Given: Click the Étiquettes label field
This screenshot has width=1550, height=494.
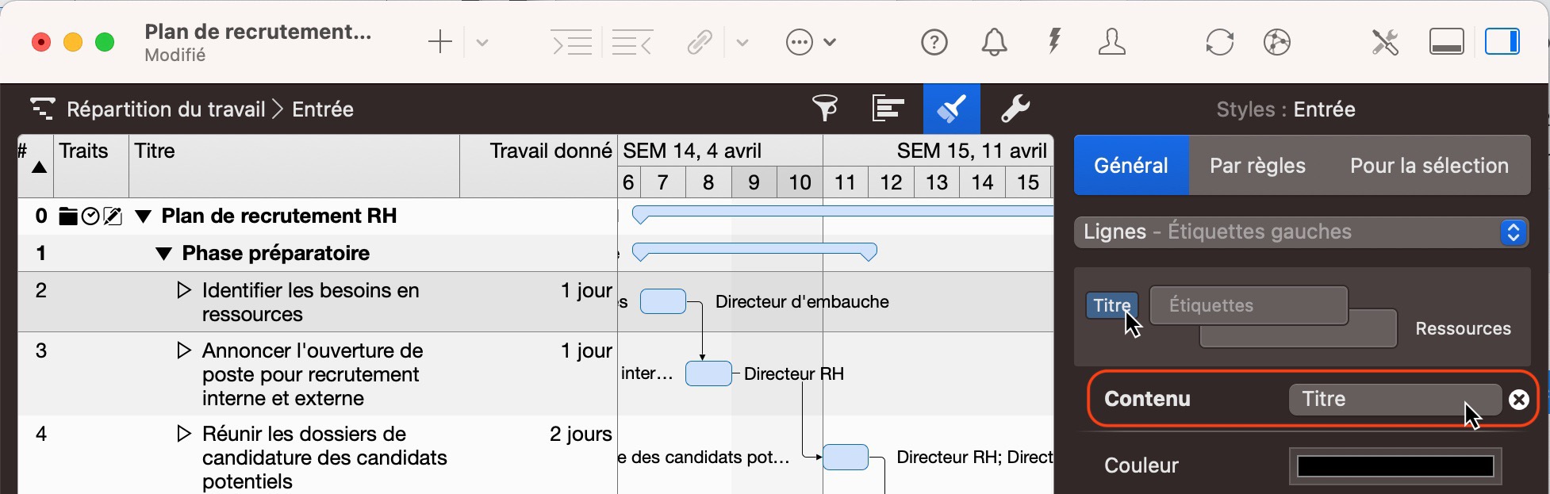Looking at the screenshot, I should (x=1248, y=306).
